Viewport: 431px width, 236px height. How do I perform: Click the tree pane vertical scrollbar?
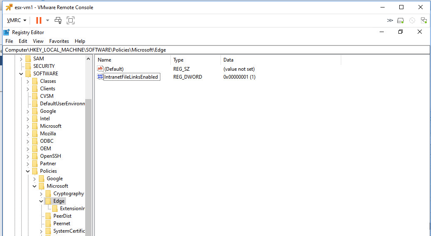[x=89, y=166]
